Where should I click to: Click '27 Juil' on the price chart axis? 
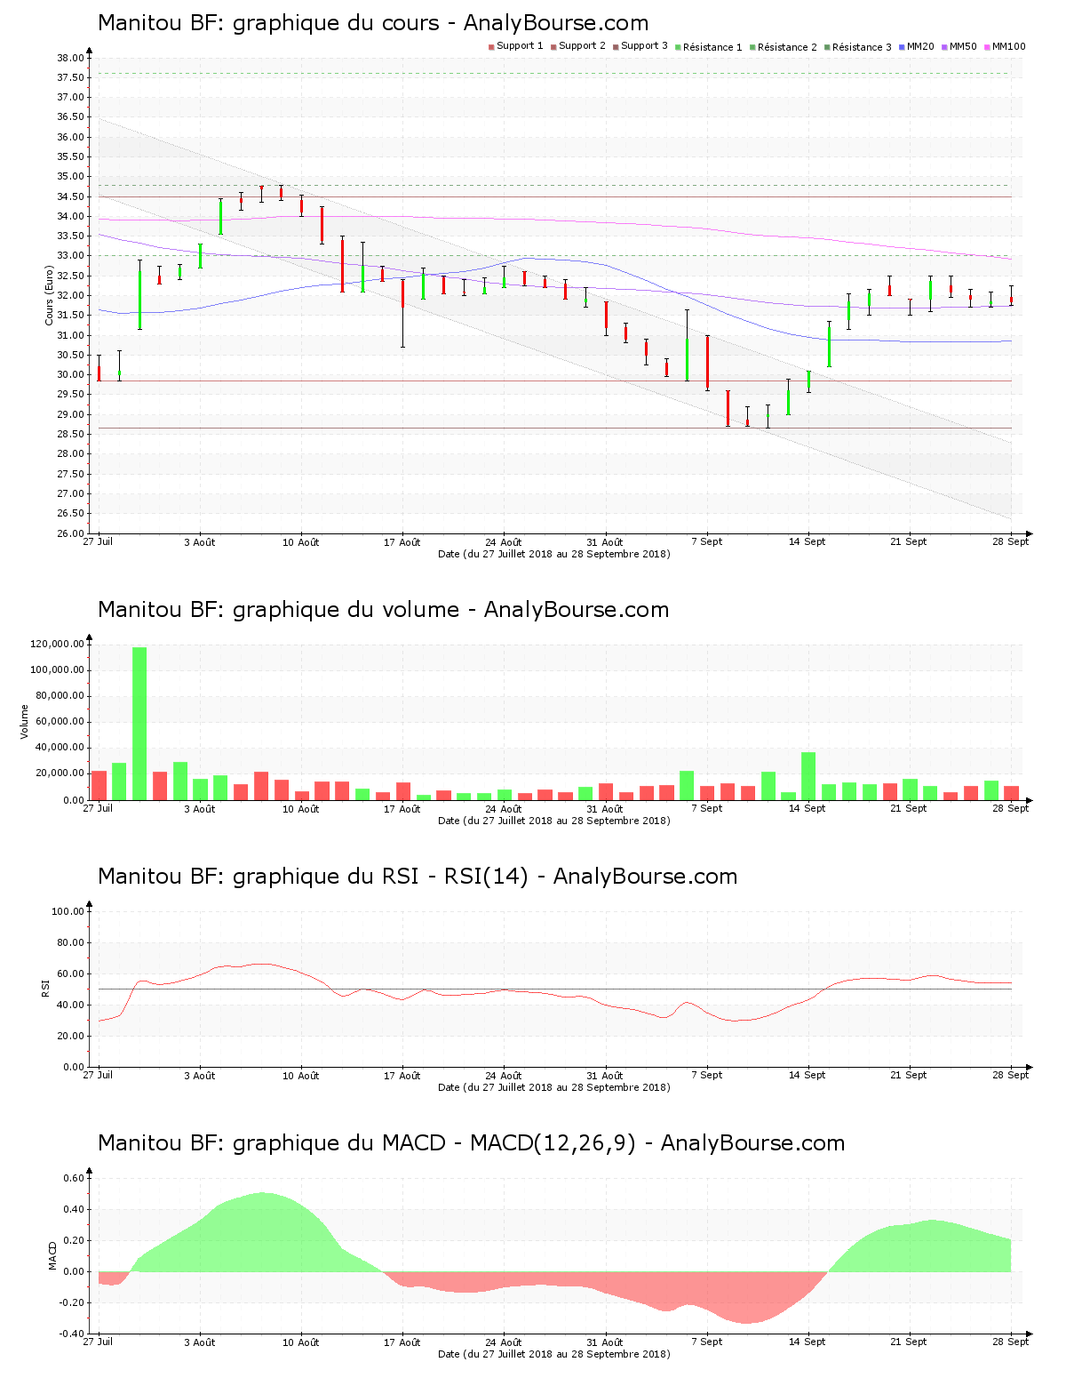pos(98,541)
